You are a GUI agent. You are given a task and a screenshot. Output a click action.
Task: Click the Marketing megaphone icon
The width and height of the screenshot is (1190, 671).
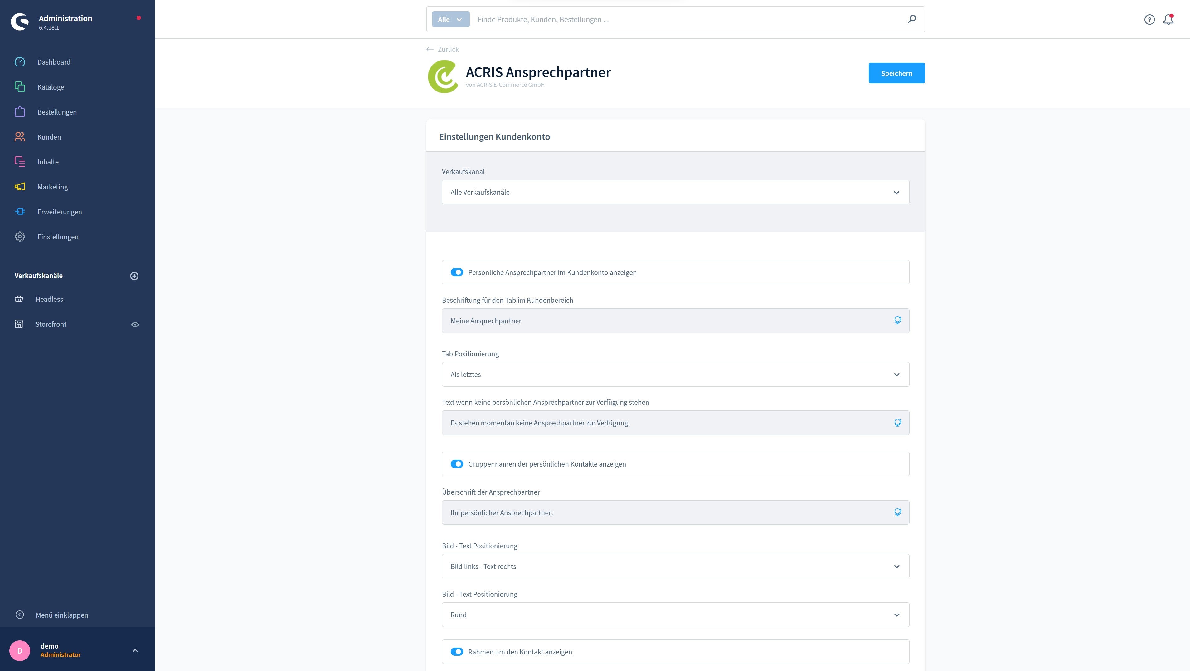(20, 187)
